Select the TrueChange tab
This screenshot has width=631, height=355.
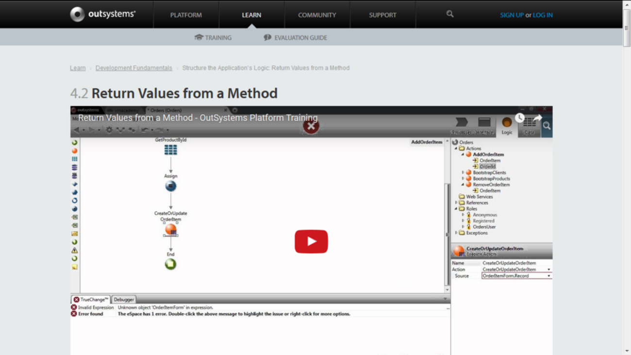pyautogui.click(x=91, y=300)
